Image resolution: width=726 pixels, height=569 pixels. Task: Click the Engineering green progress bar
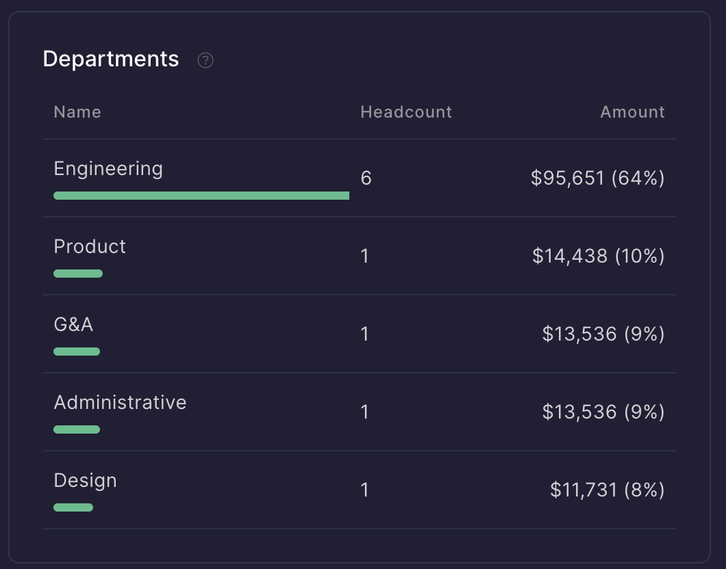(201, 196)
